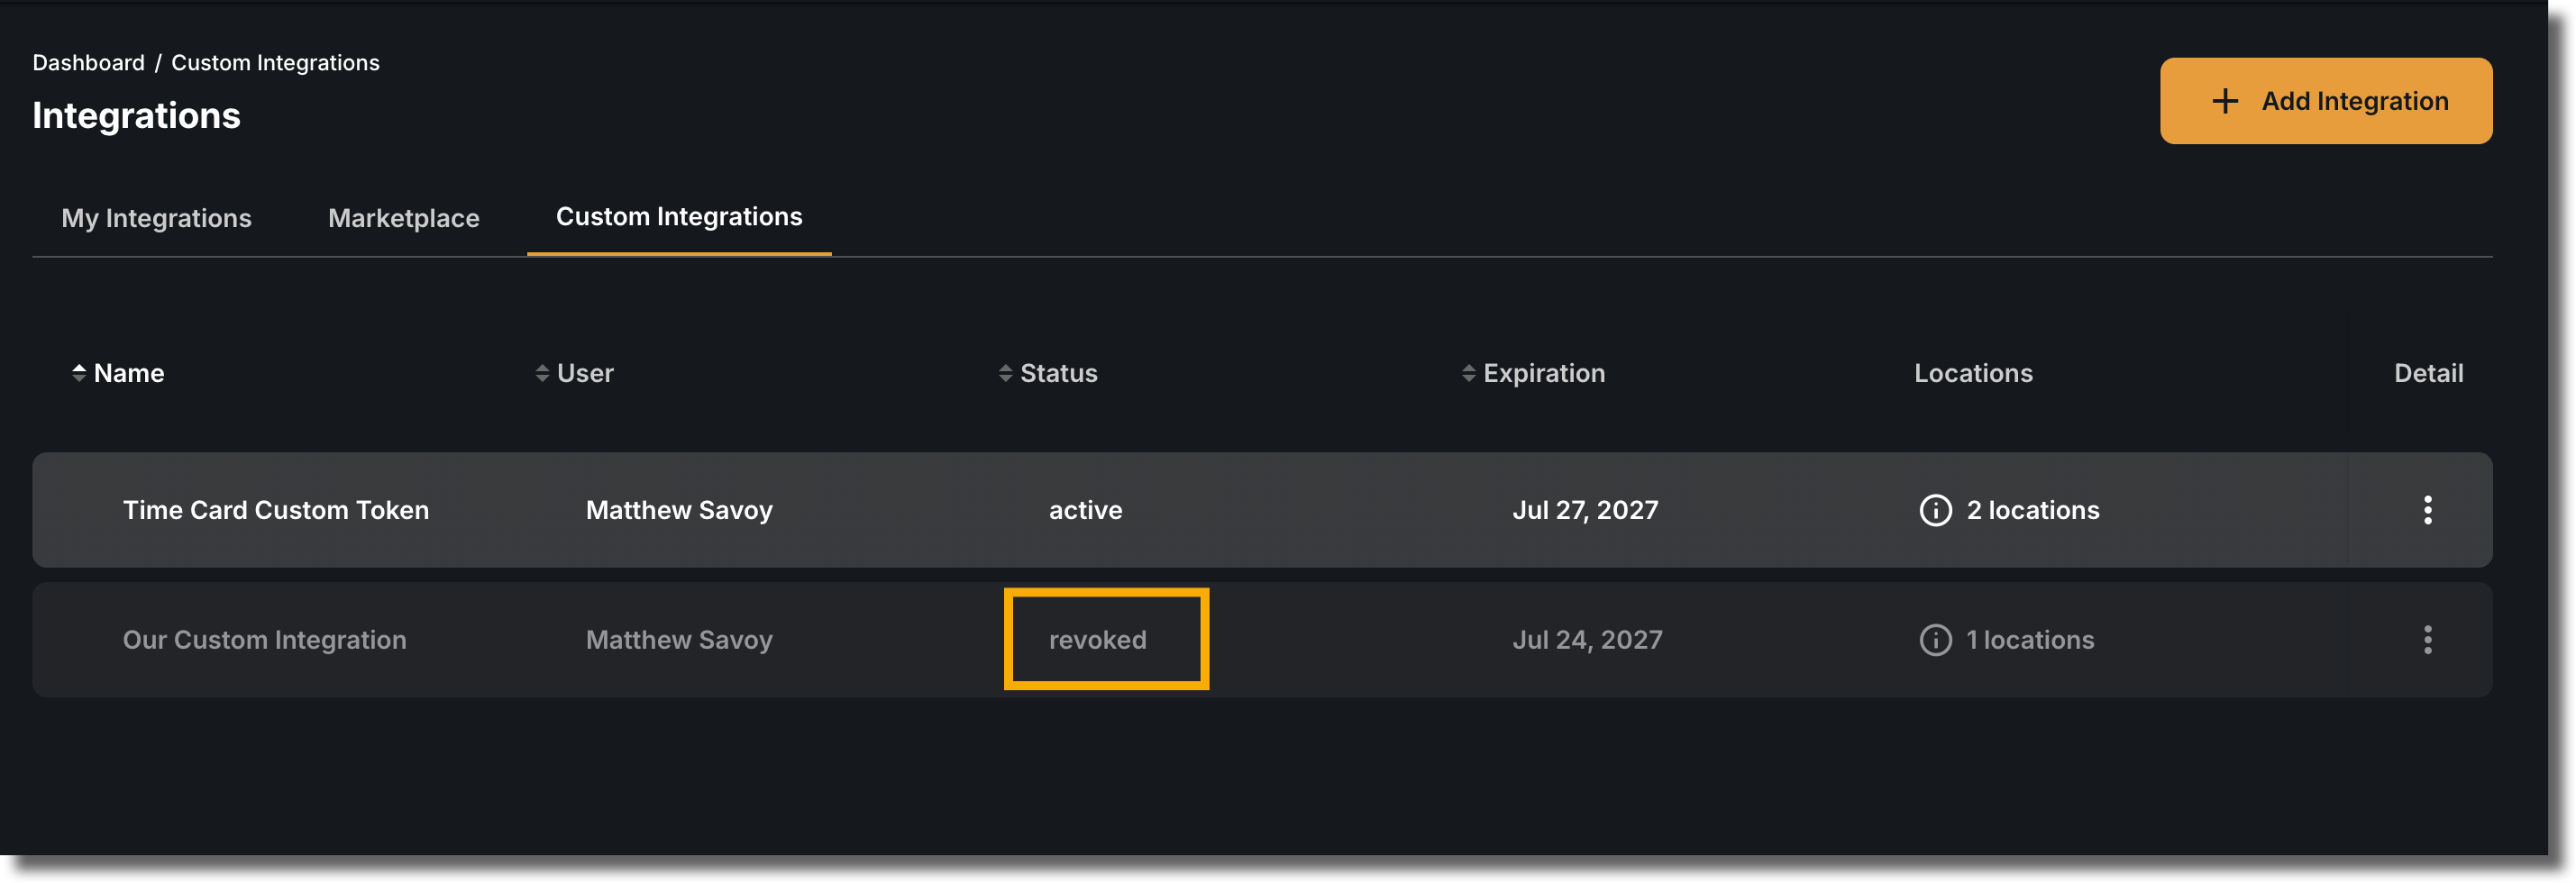Screen dimensions: 2576x883
Task: Select the Our Custom Integration row name
Action: pos(264,640)
